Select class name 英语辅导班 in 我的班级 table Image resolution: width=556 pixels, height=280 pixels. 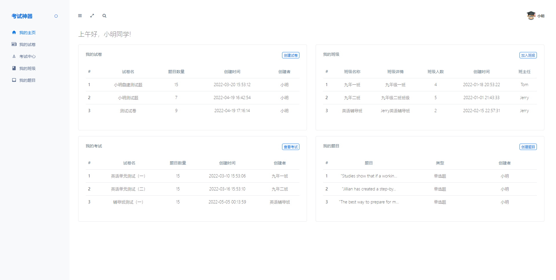coord(352,111)
